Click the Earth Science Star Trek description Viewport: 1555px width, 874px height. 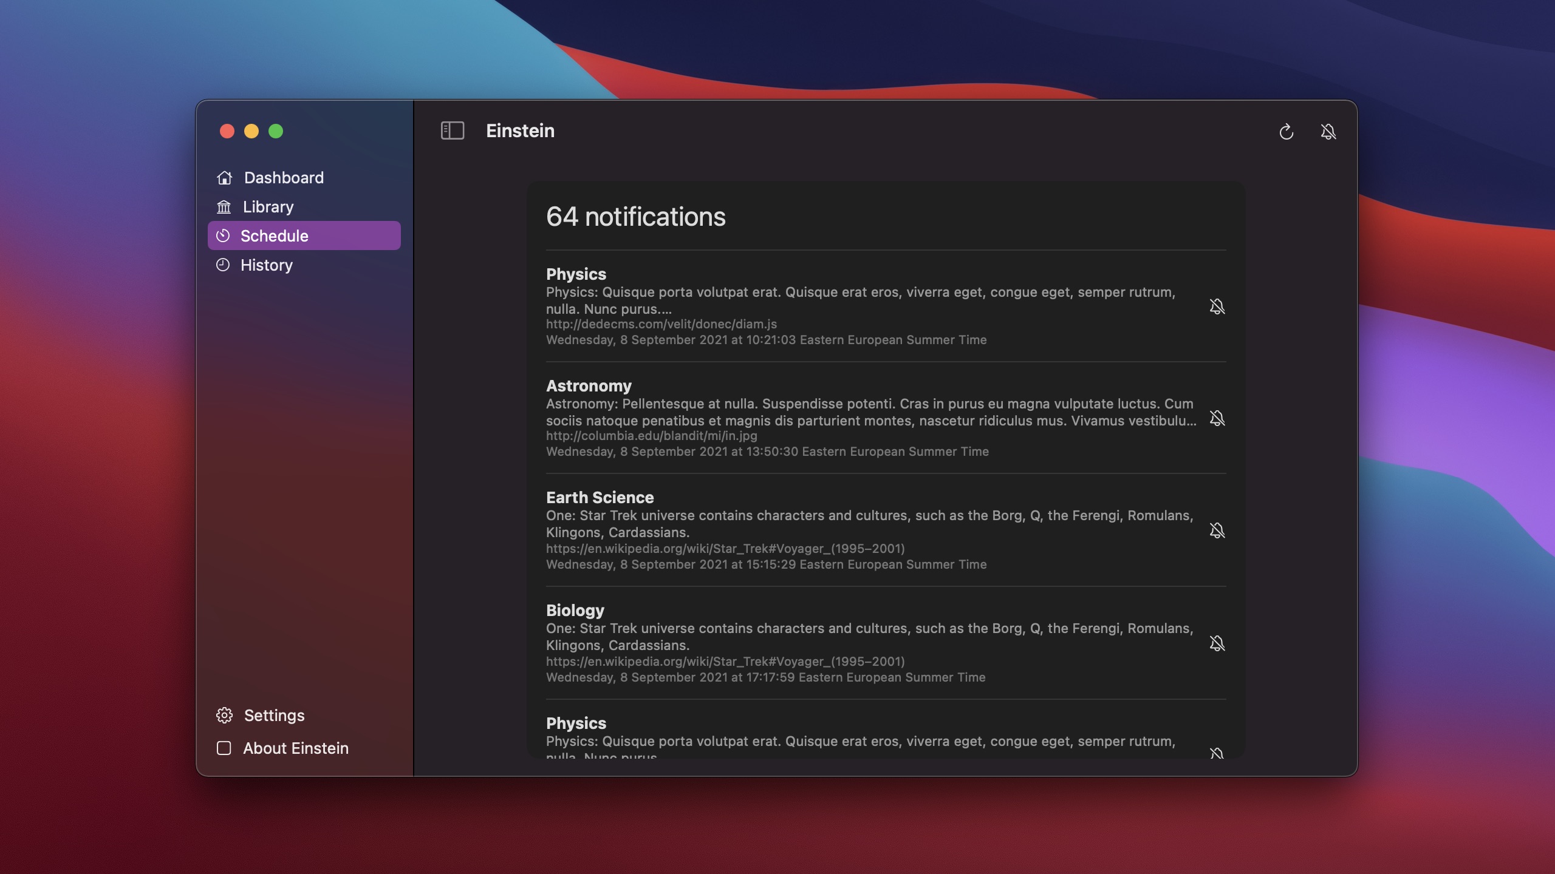pyautogui.click(x=869, y=524)
